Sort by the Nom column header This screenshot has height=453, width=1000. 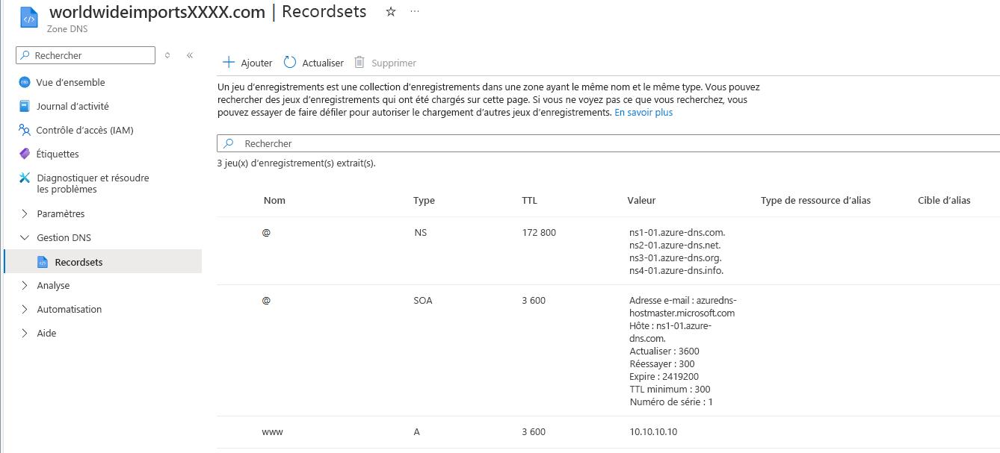coord(274,200)
